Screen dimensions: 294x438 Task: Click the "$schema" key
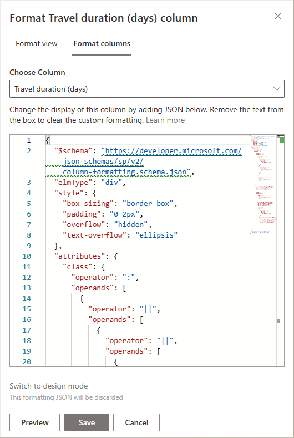point(74,151)
